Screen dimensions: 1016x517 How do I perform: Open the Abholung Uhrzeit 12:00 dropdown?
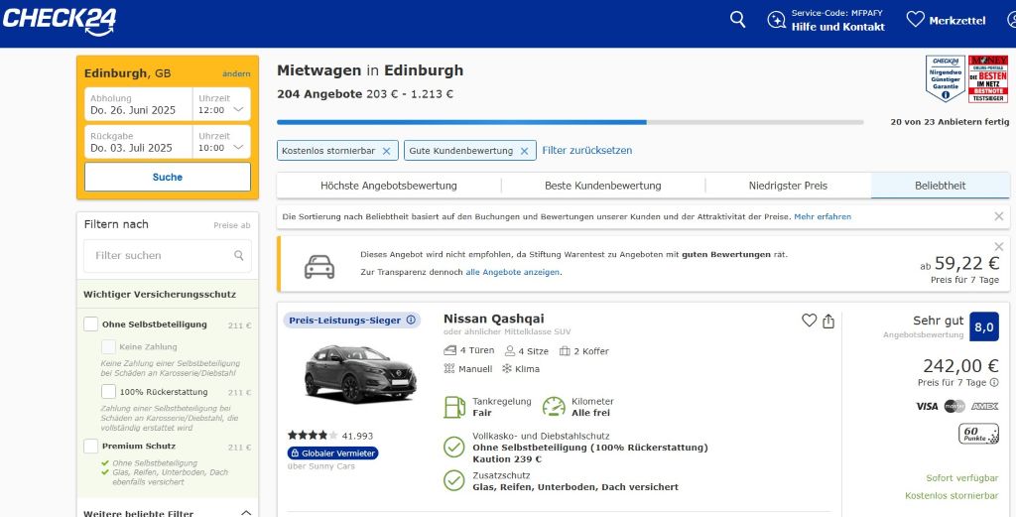pyautogui.click(x=221, y=104)
